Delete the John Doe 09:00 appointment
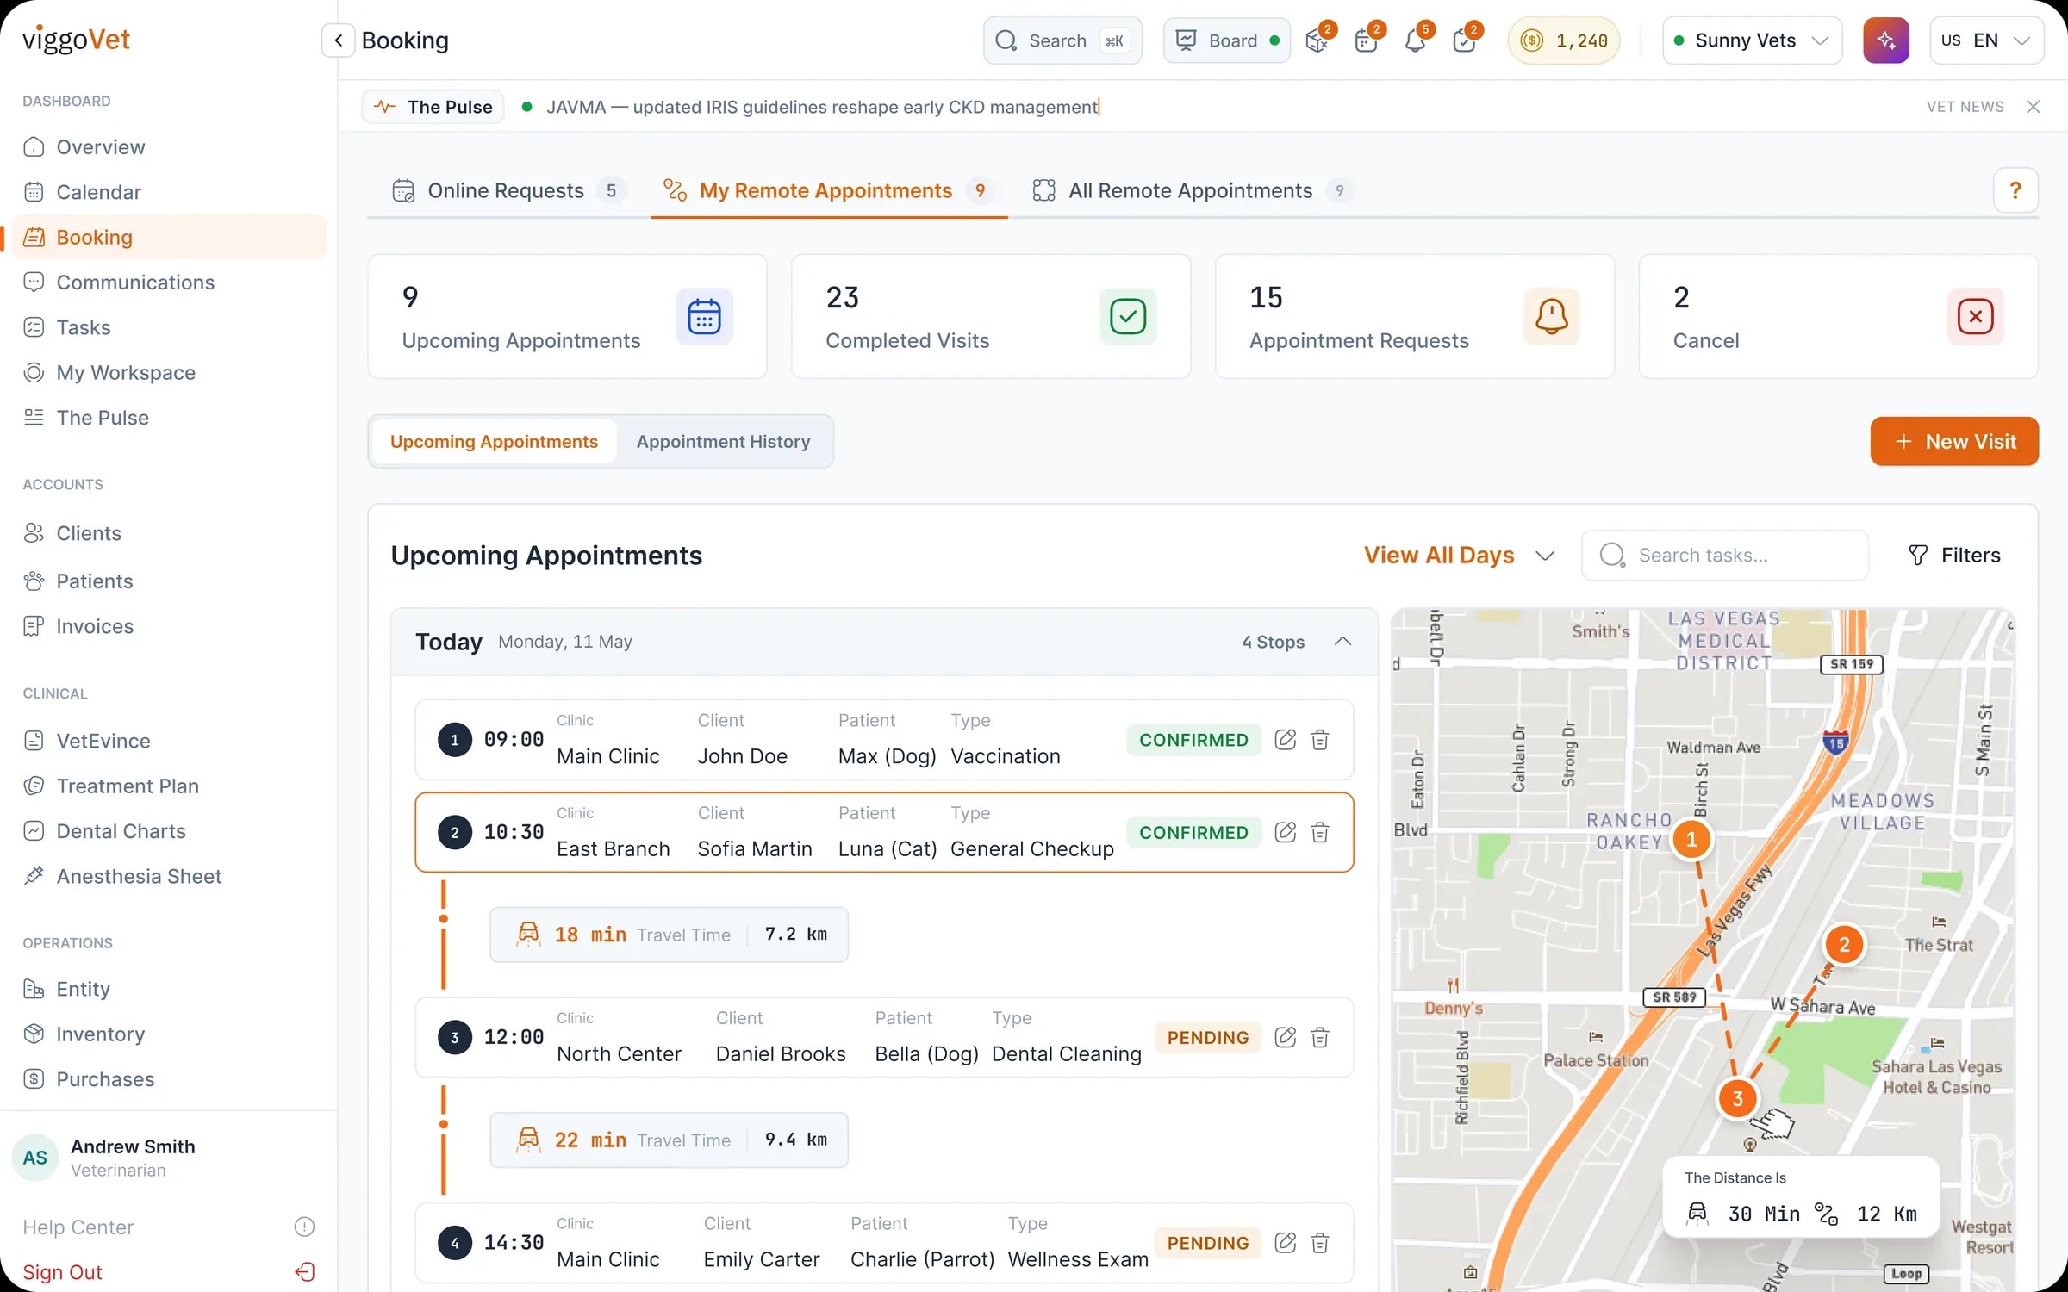The image size is (2068, 1292). point(1319,740)
